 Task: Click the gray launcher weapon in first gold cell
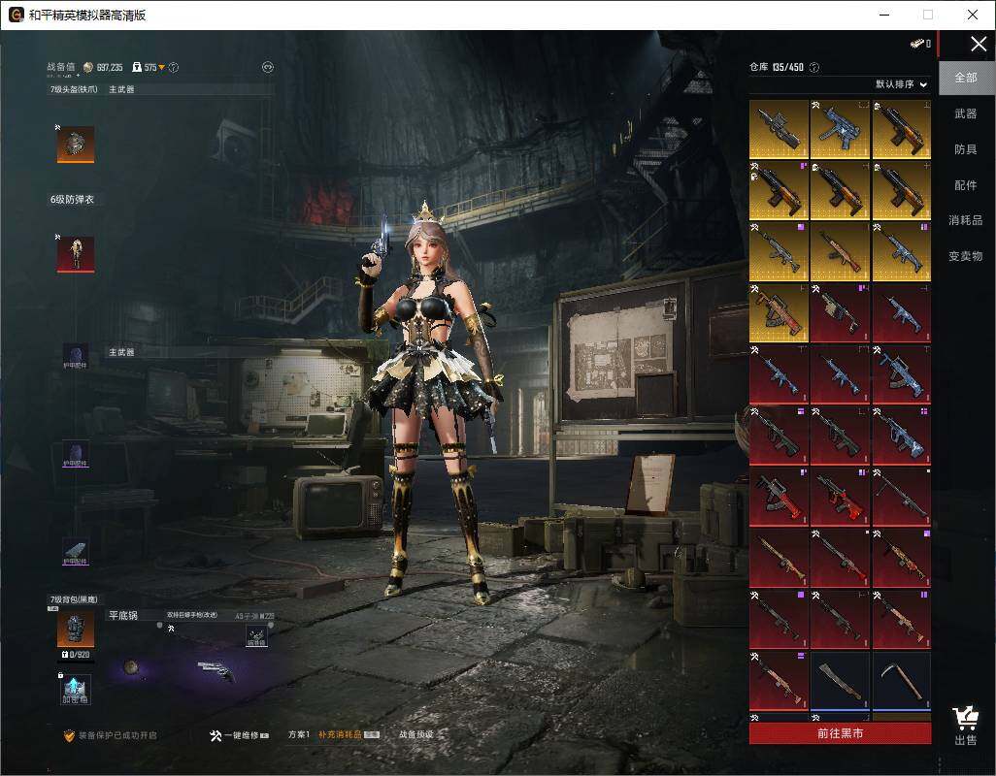coord(779,129)
